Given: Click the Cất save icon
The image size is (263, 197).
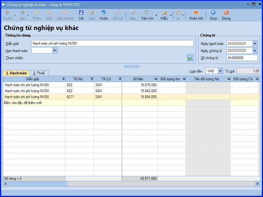Looking at the screenshot, I should click(81, 12).
